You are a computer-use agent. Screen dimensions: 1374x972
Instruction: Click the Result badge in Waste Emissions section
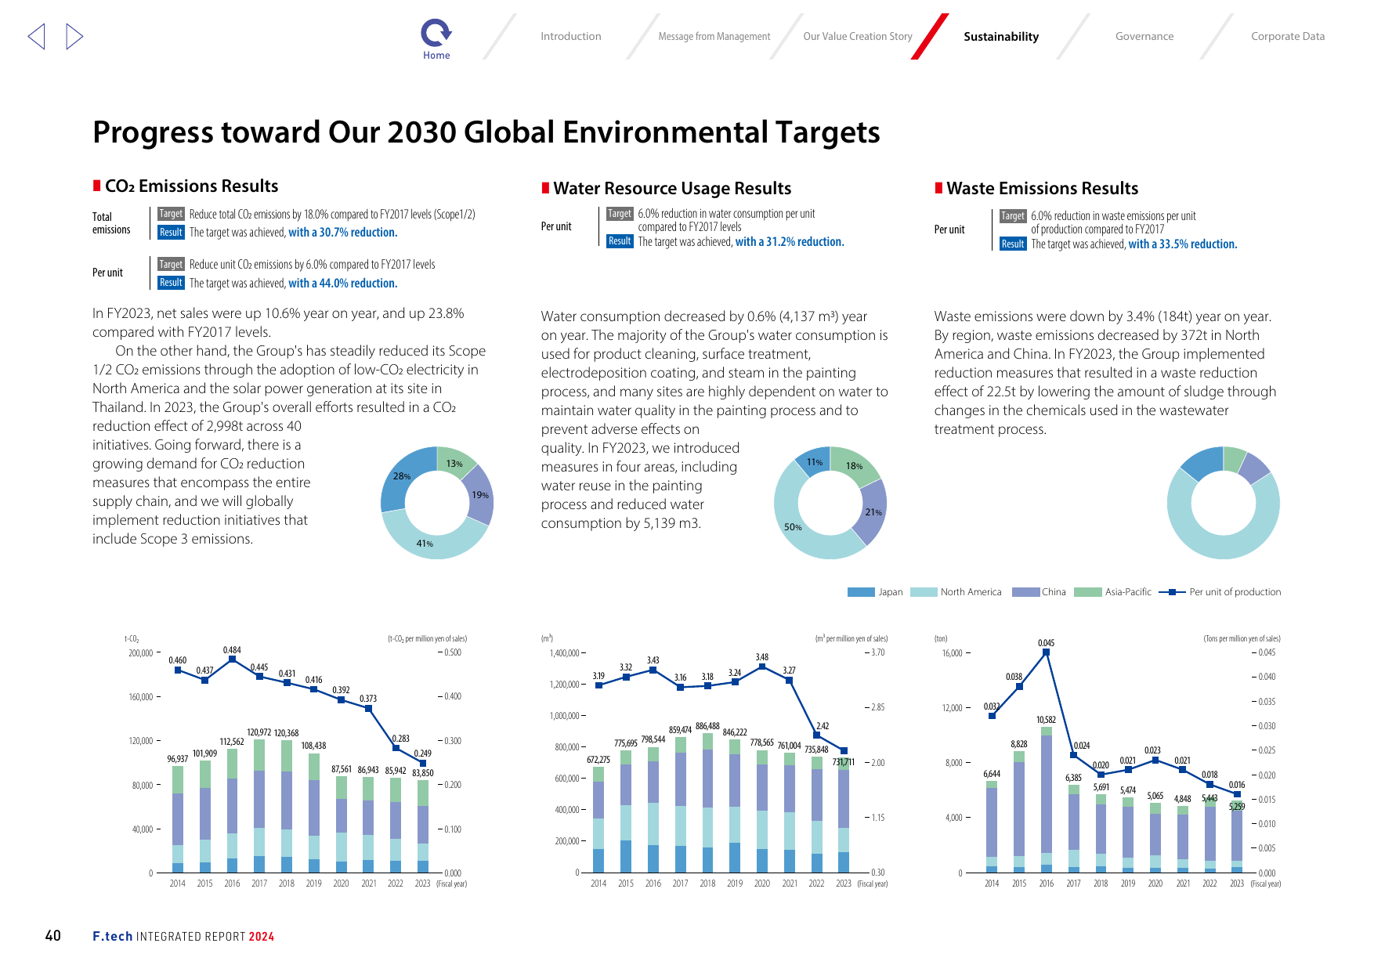(1013, 244)
